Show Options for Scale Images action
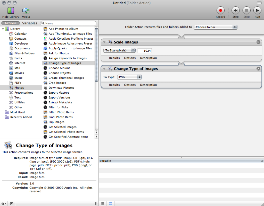The width and height of the screenshot is (264, 206). coord(130,58)
